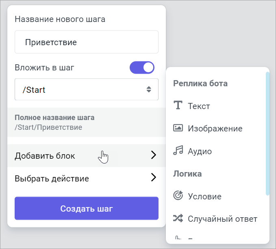Open the /Start parent step dropdown
276x249 pixels.
click(x=86, y=90)
